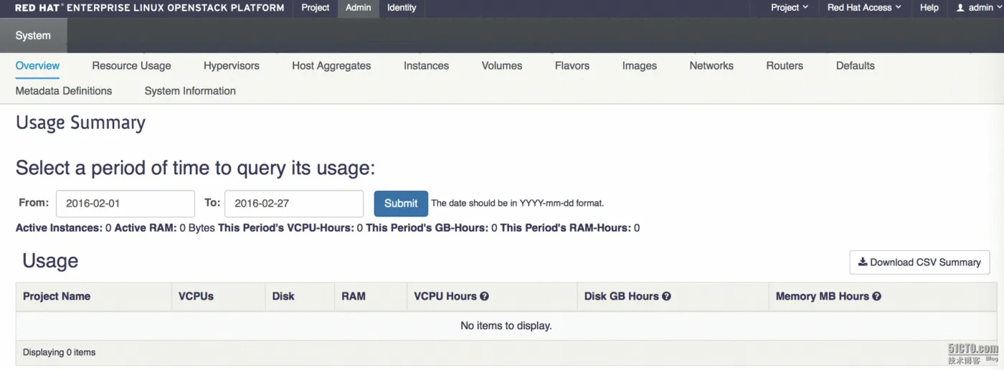1004x370 pixels.
Task: Download the CSV Summary
Action: point(920,262)
